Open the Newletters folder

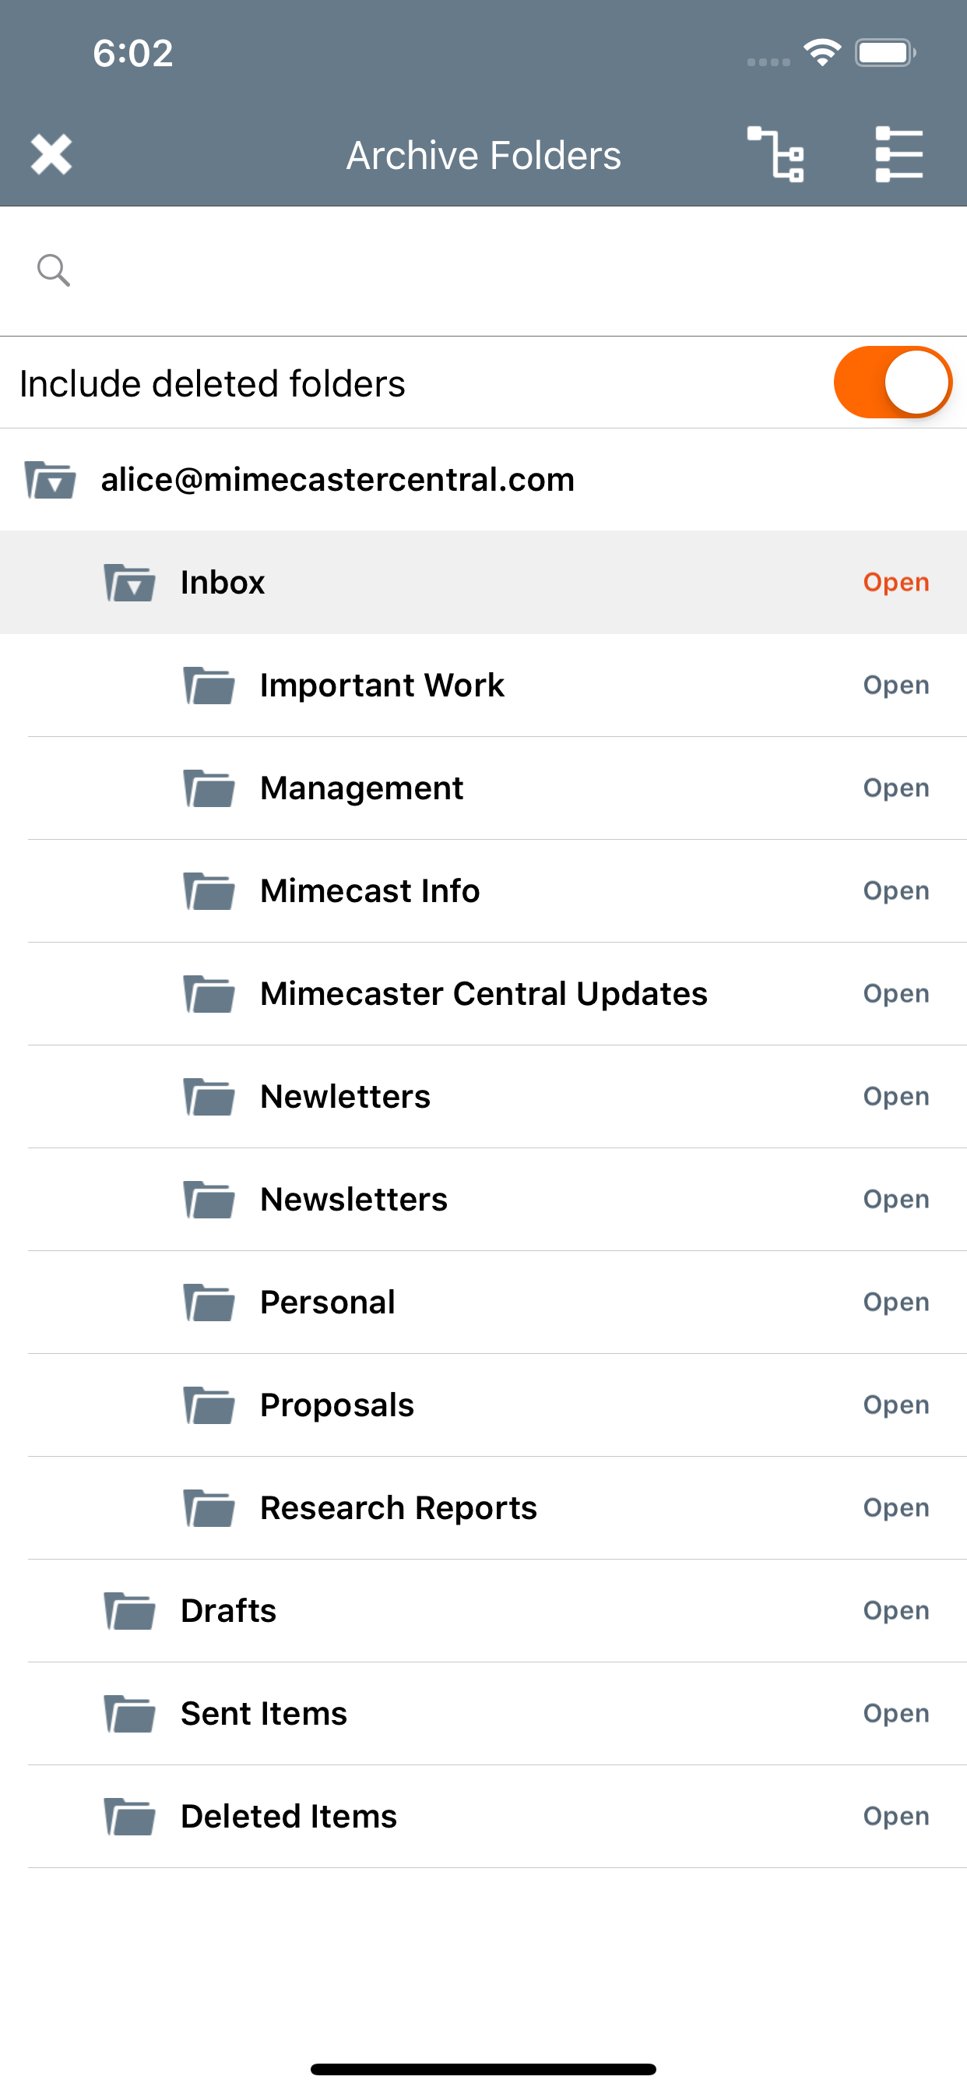point(896,1097)
